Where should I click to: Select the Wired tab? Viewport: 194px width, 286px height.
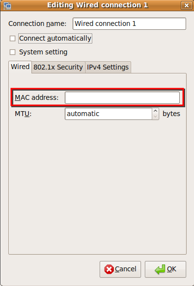pyautogui.click(x=20, y=67)
